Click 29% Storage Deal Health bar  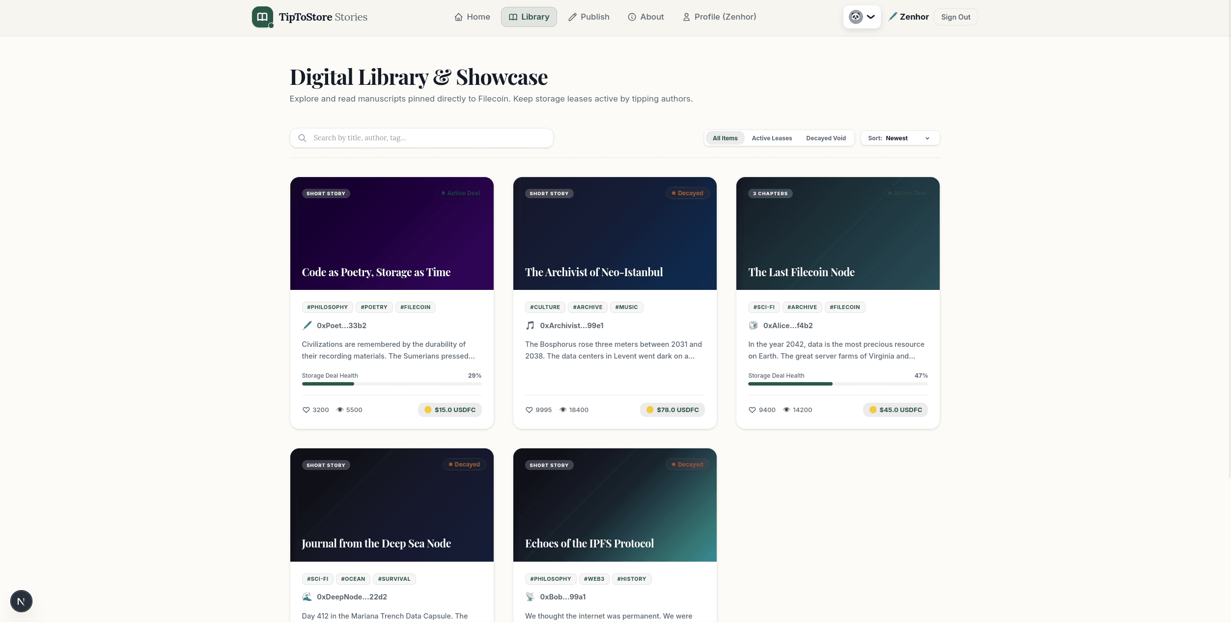coord(392,384)
